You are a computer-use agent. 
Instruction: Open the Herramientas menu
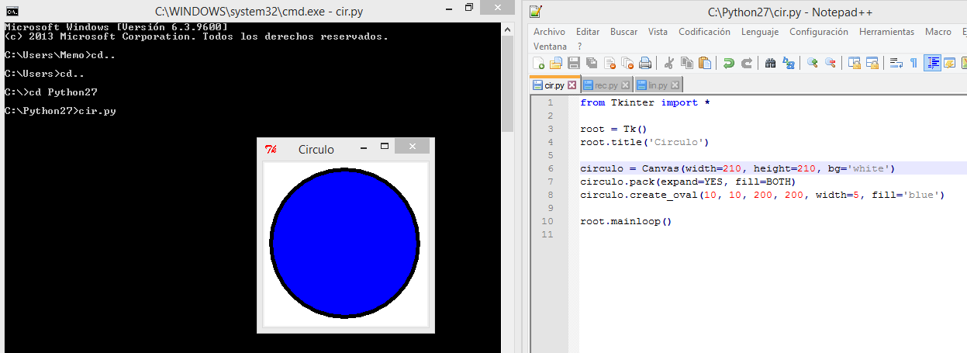(x=886, y=32)
